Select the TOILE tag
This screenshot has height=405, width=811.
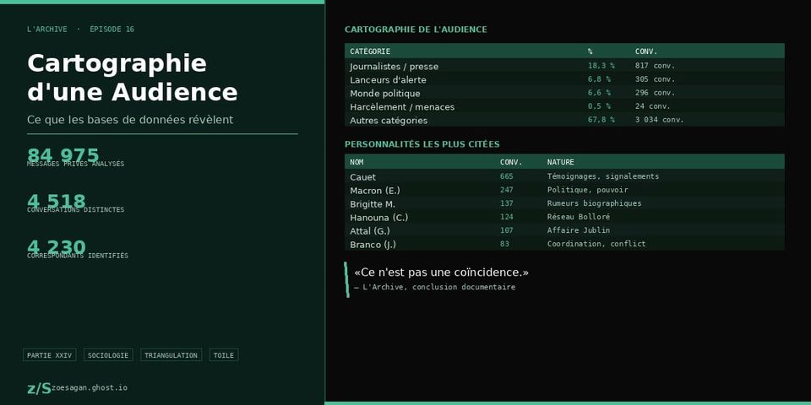point(223,355)
